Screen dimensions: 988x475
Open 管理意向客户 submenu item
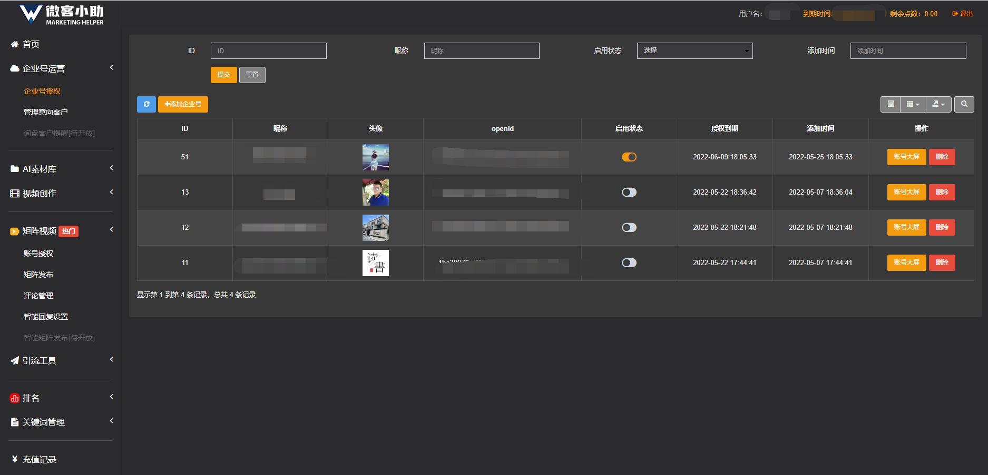tap(46, 112)
